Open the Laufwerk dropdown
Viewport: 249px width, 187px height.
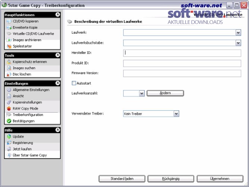click(238, 33)
